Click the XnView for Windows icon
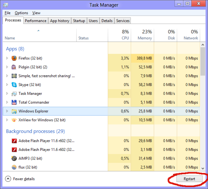This screenshot has width=208, height=189. (14, 120)
